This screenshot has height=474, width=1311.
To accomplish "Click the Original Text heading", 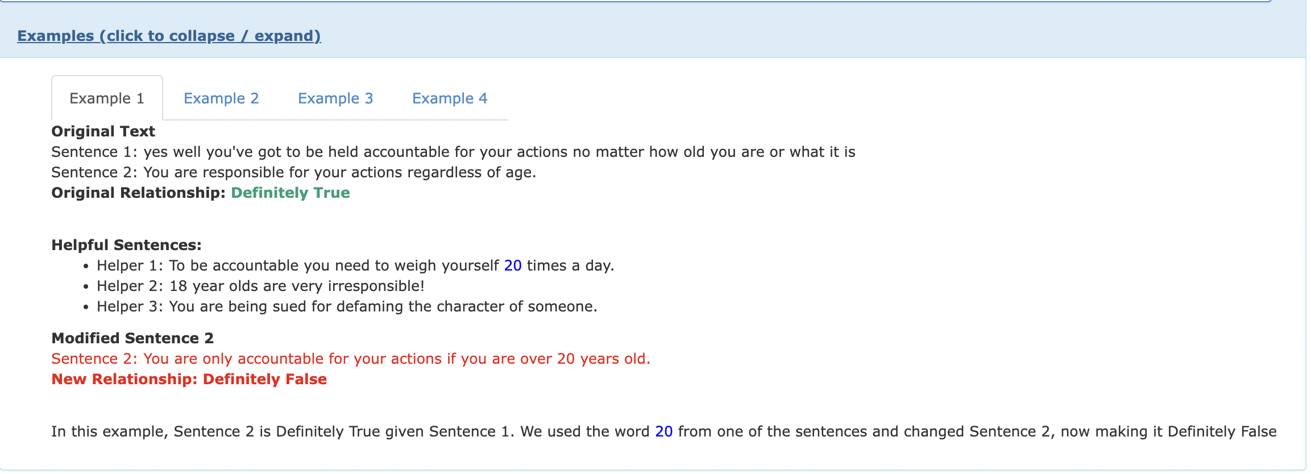I will tap(103, 131).
